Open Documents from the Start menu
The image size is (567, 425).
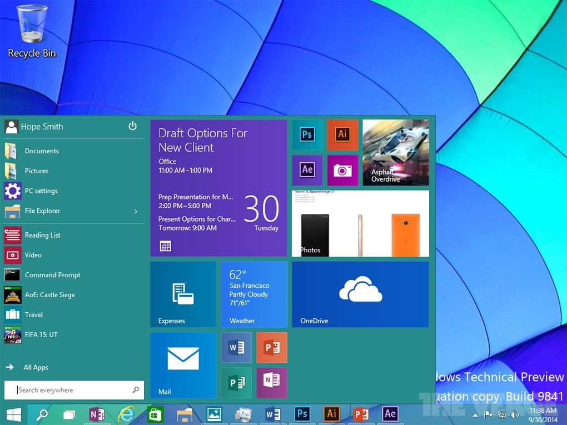click(42, 151)
